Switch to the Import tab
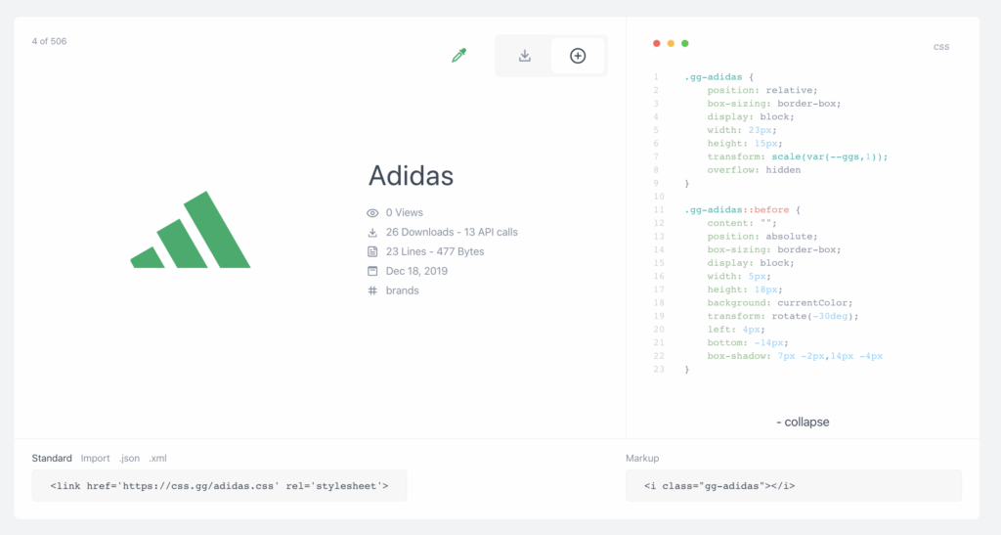1001x535 pixels. pos(95,458)
